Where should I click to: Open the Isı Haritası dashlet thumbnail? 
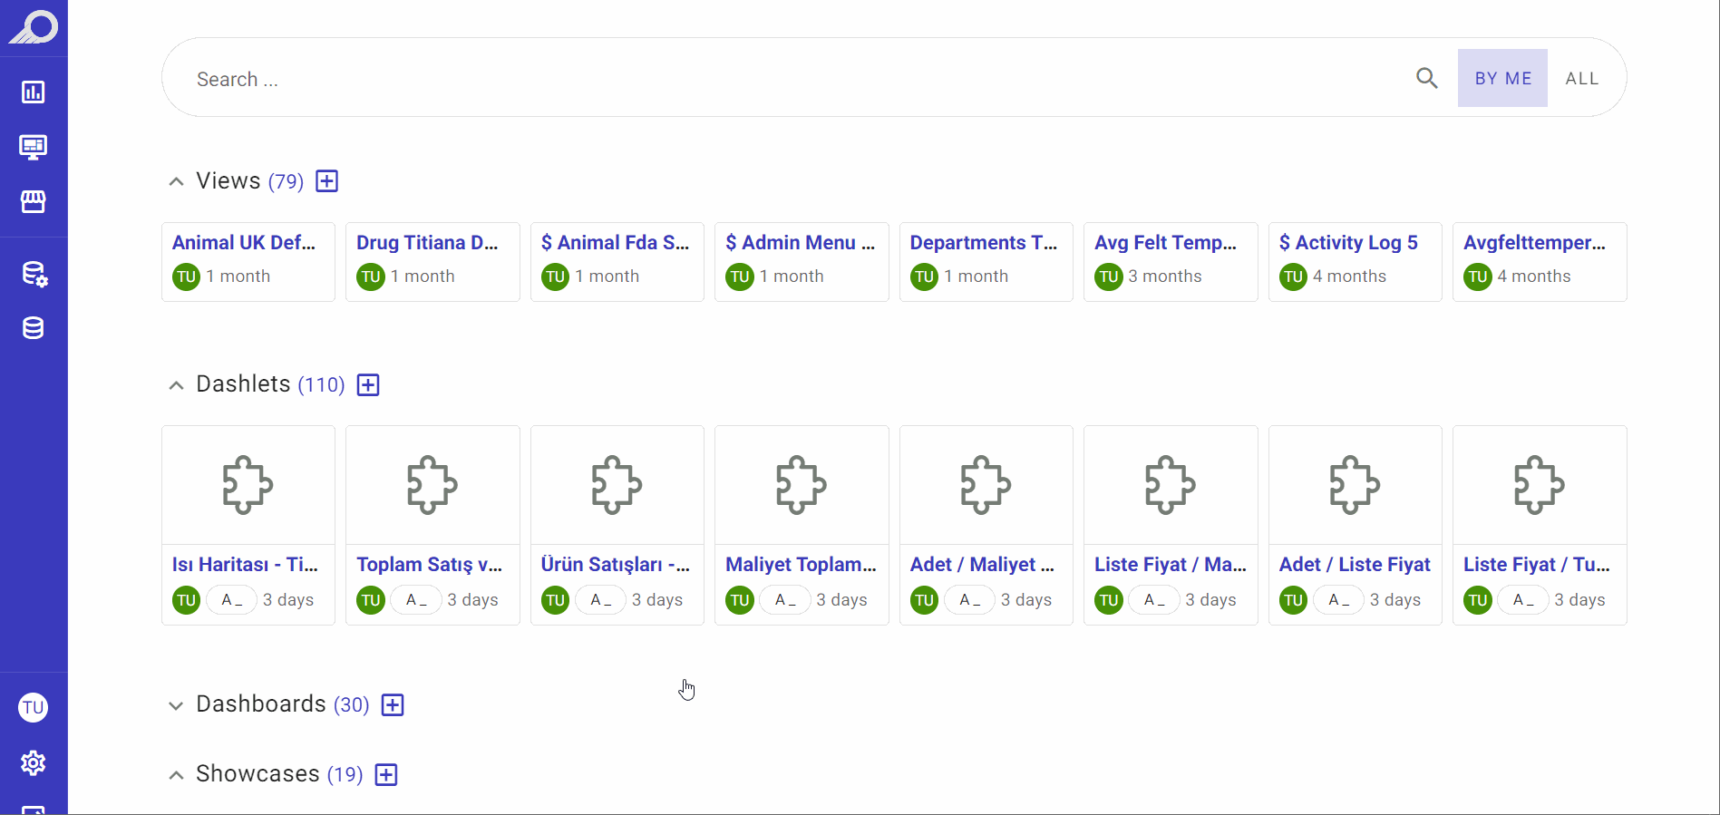pyautogui.click(x=248, y=485)
